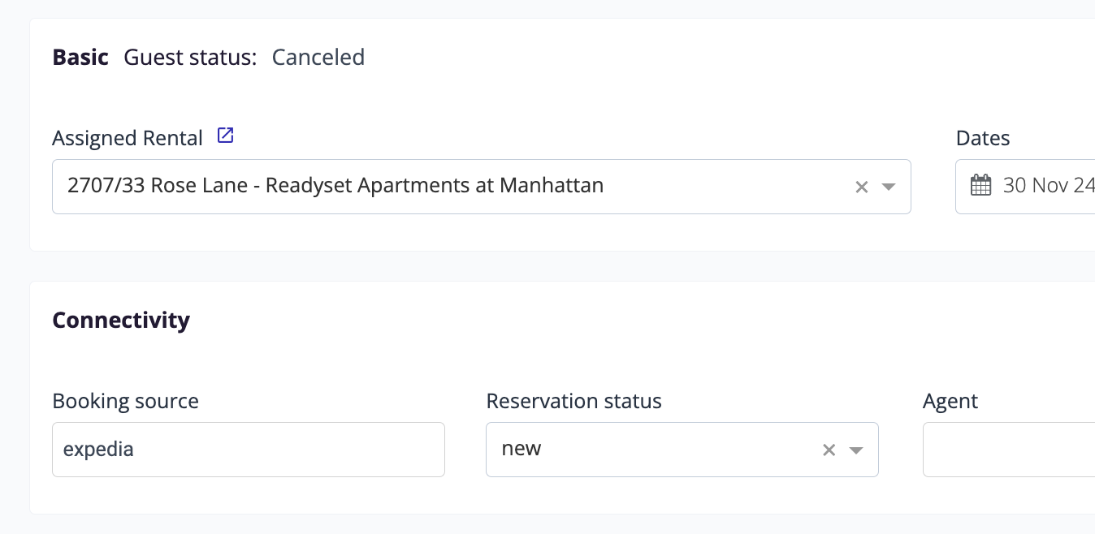Click the Basic section heading

point(80,58)
